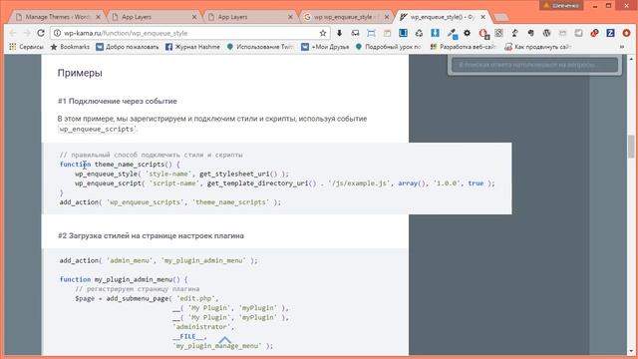Screen dimensions: 638x359
Task: Click the address bar URL field
Action: [x=189, y=33]
